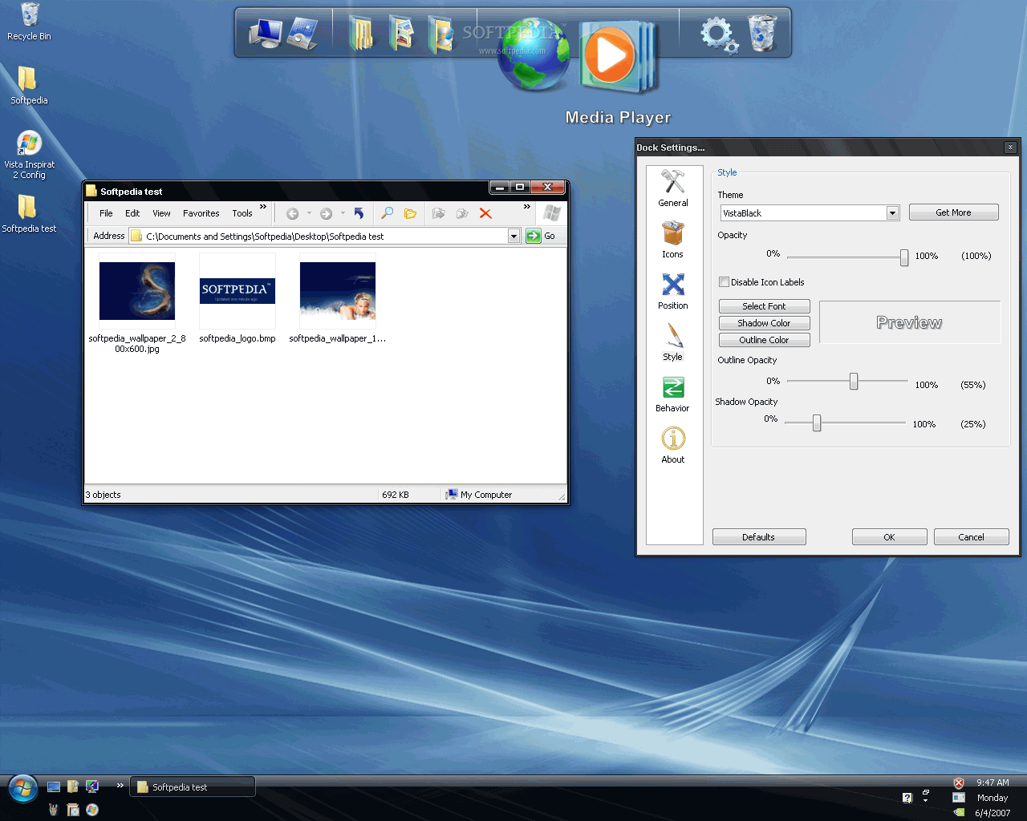The height and width of the screenshot is (821, 1027).
Task: Launch the Control Panel icon in the dock
Action: [x=302, y=34]
